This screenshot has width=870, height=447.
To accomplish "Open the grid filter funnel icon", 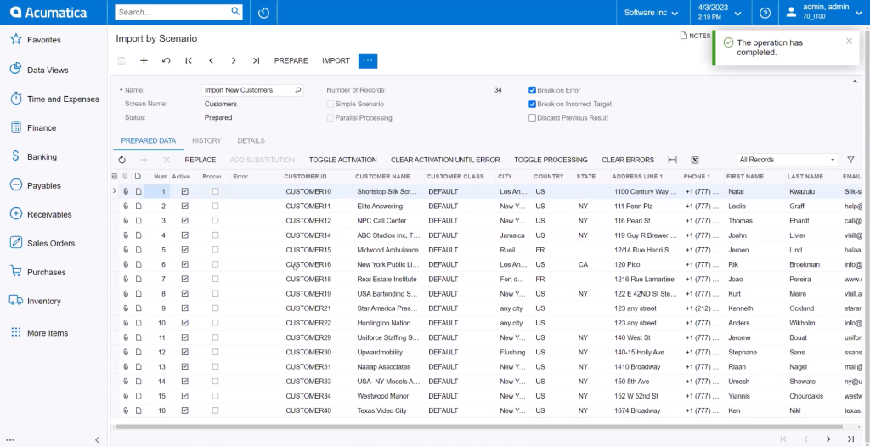I will pyautogui.click(x=850, y=160).
